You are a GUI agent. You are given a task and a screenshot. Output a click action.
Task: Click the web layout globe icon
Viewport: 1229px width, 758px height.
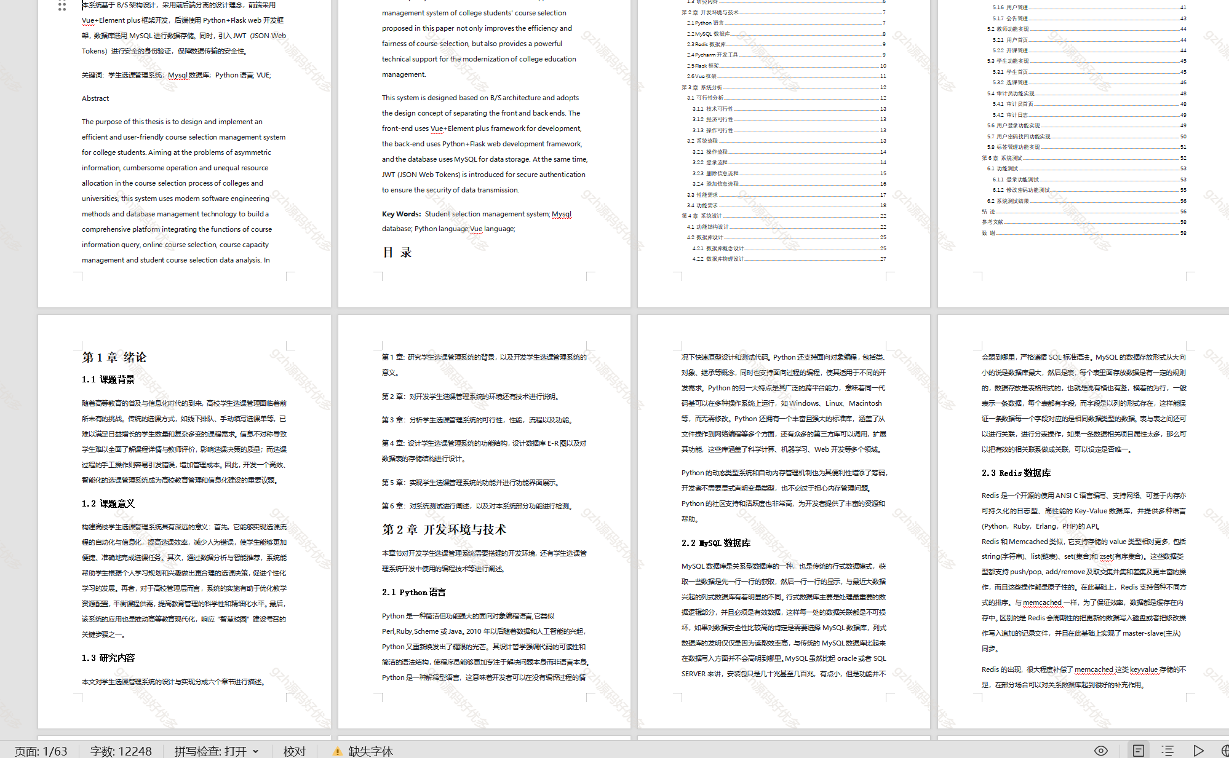1225,751
